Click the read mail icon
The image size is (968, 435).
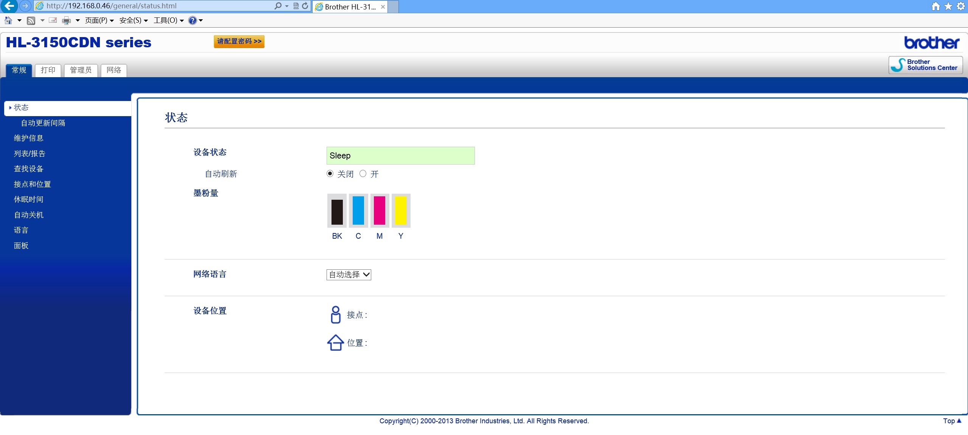point(53,20)
